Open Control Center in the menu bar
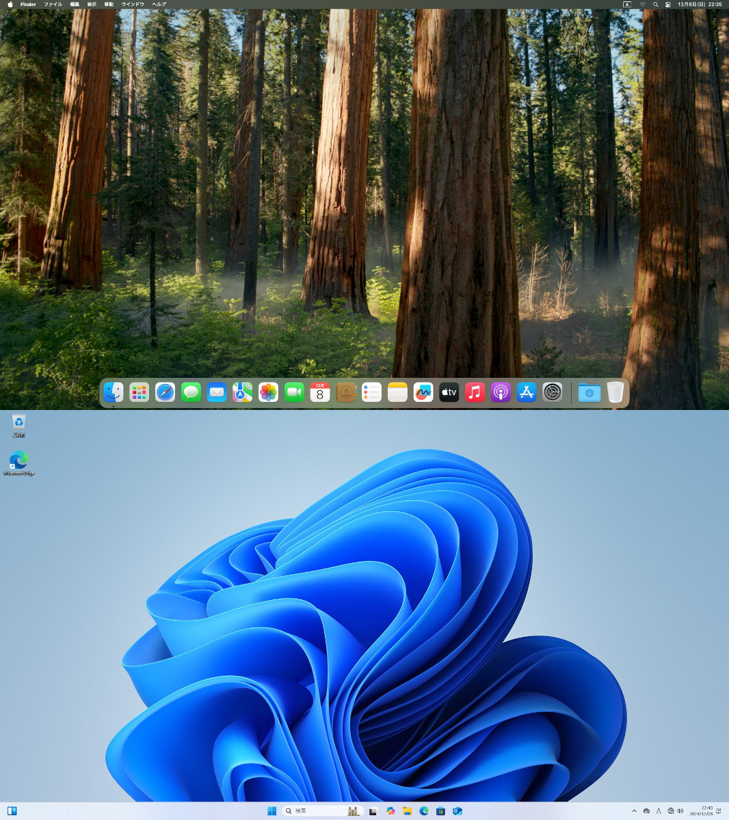 click(x=668, y=4)
